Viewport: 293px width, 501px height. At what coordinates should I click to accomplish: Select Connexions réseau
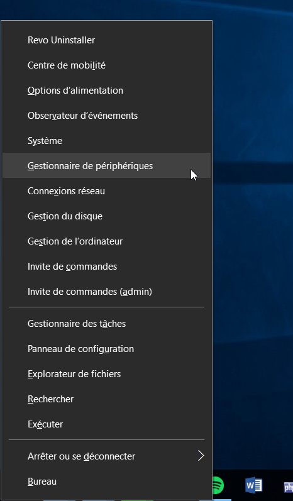pos(106,190)
